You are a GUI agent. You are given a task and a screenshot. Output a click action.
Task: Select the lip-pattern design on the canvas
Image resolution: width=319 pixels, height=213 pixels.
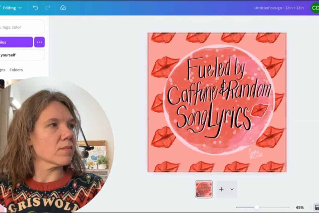point(217,101)
